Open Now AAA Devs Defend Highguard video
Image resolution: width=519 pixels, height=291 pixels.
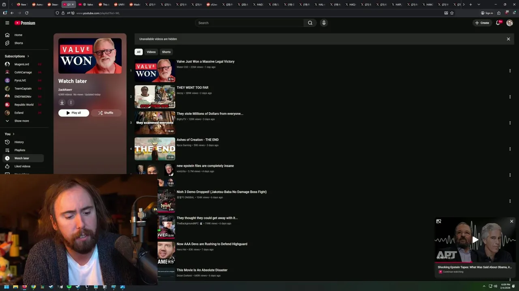click(x=212, y=244)
